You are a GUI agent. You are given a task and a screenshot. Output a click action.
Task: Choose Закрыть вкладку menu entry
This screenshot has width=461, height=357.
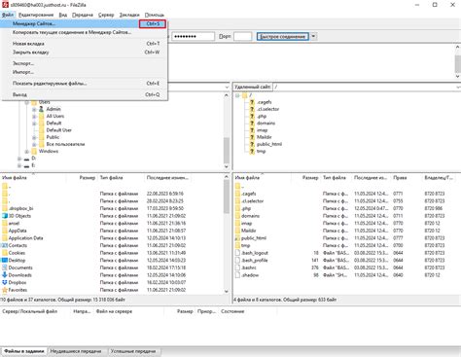(85, 52)
